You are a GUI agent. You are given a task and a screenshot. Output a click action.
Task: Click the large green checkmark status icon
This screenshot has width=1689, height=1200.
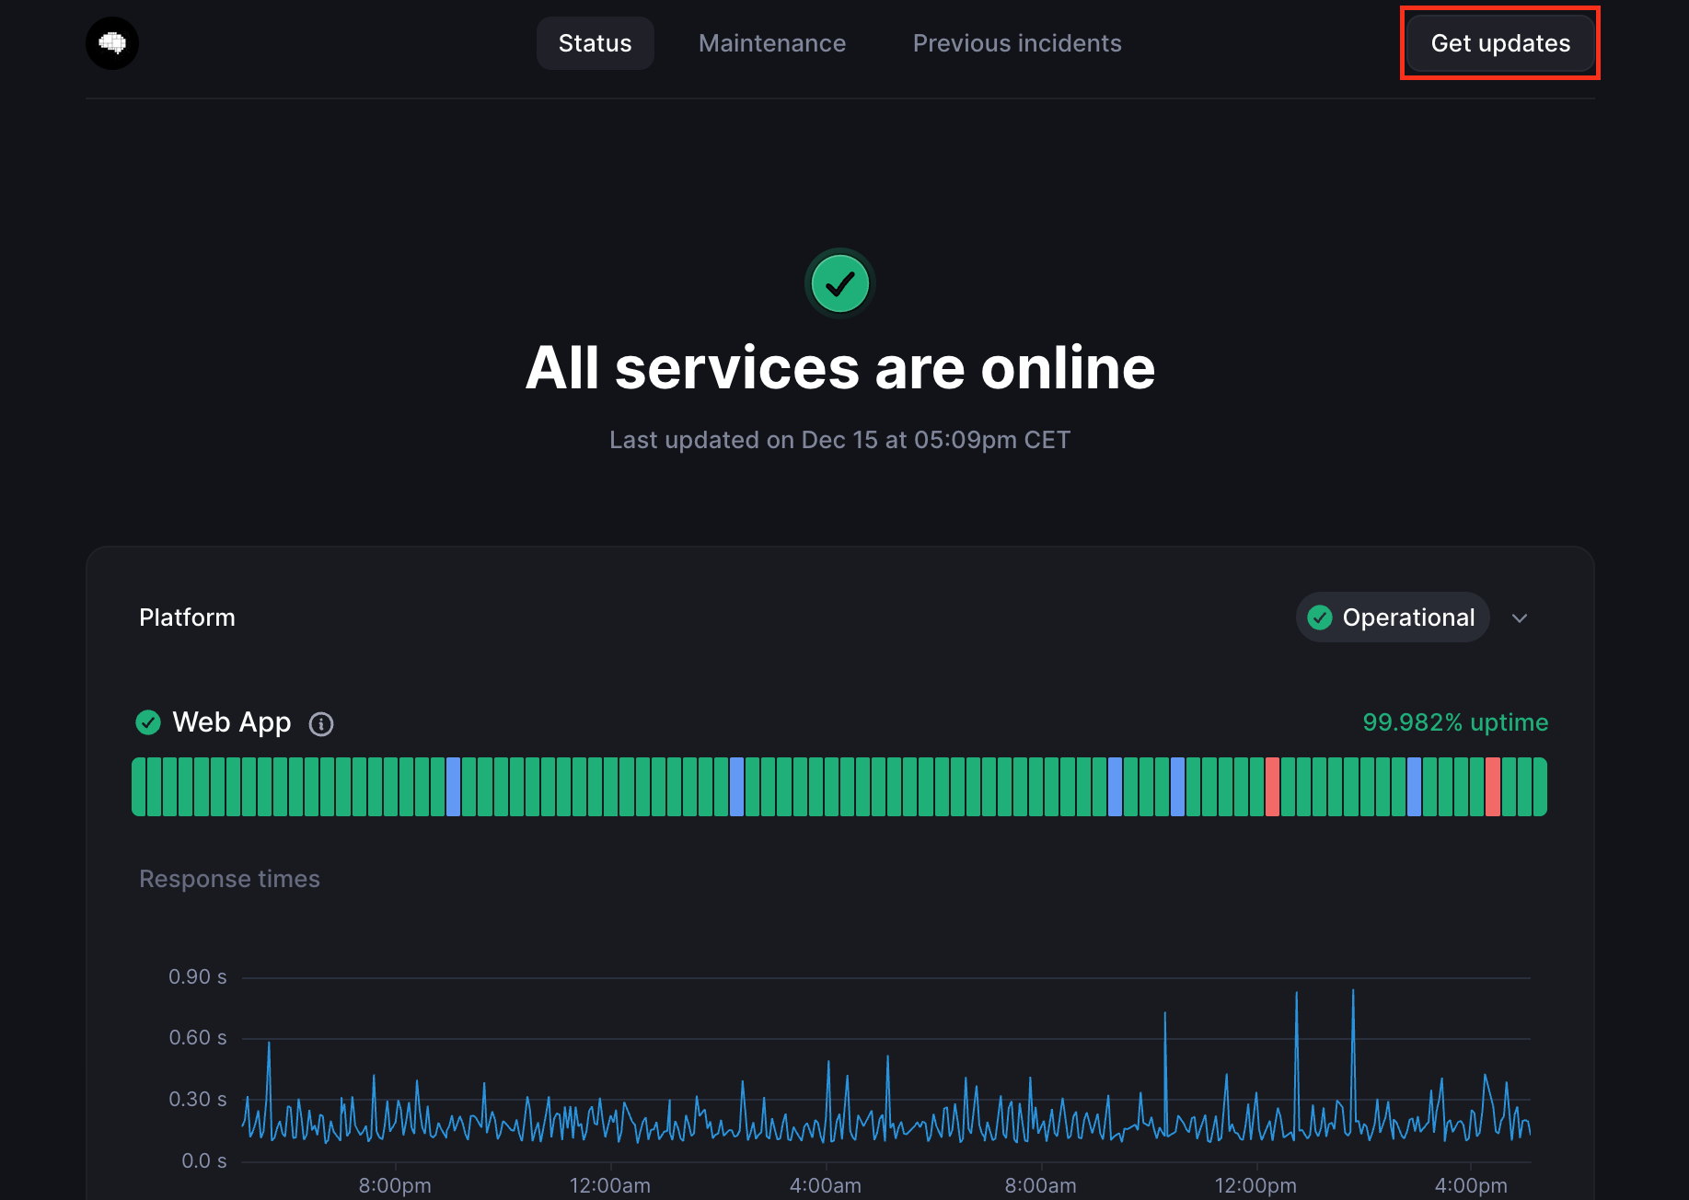[x=839, y=284]
